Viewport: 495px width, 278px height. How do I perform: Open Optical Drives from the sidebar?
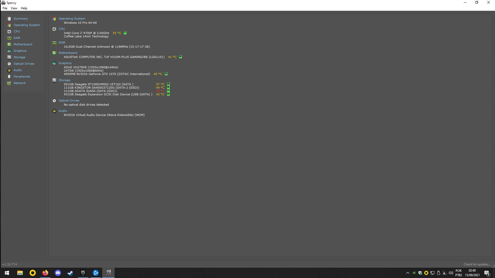24,64
